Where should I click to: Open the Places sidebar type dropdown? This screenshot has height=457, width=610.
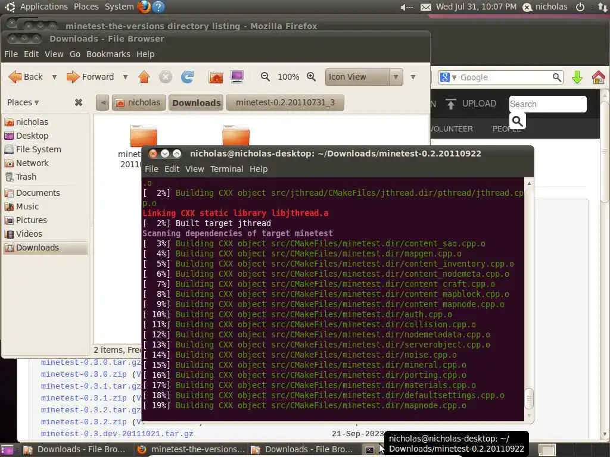(x=23, y=102)
